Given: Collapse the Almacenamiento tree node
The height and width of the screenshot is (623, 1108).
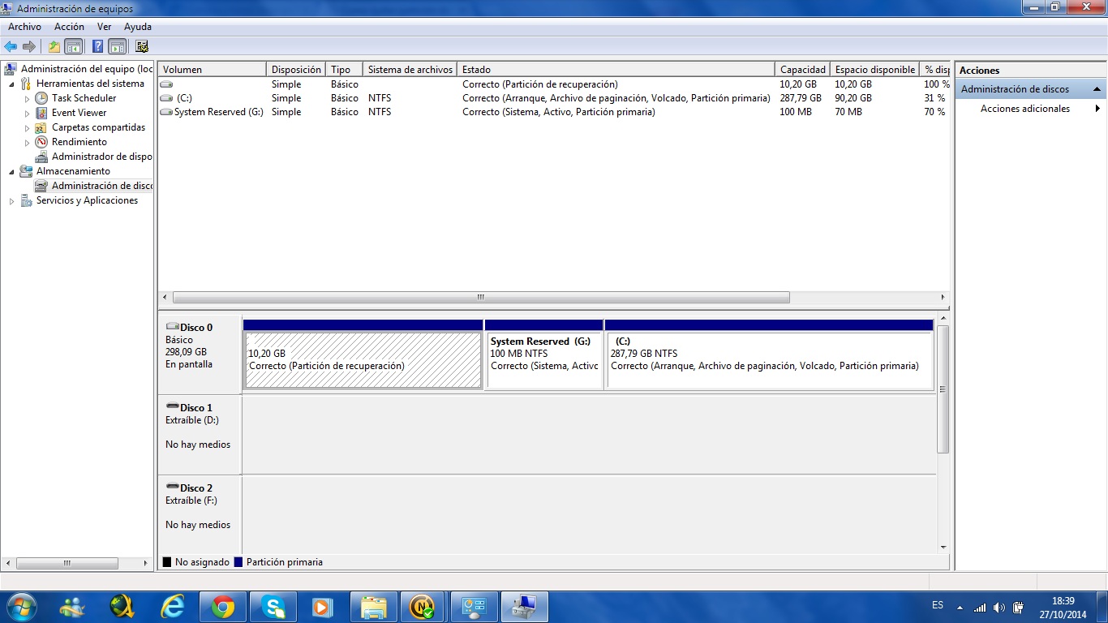Looking at the screenshot, I should click(11, 172).
